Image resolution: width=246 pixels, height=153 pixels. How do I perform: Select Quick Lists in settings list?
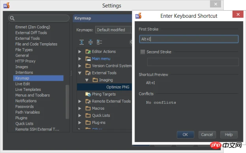point(24,124)
